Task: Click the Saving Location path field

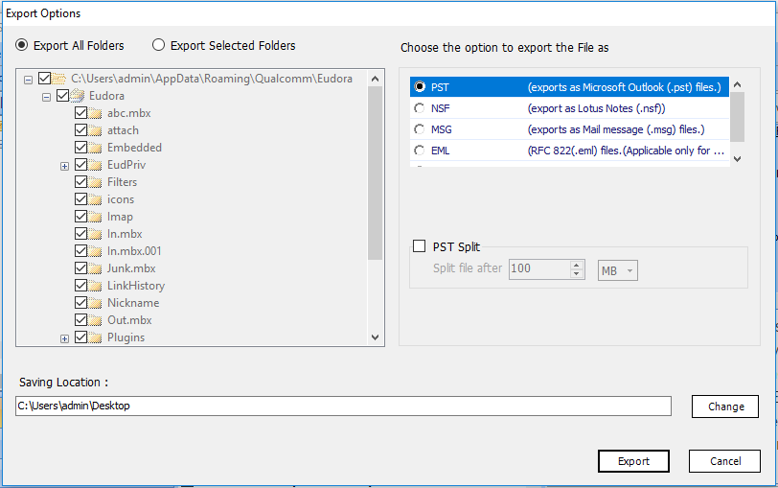Action: 343,407
